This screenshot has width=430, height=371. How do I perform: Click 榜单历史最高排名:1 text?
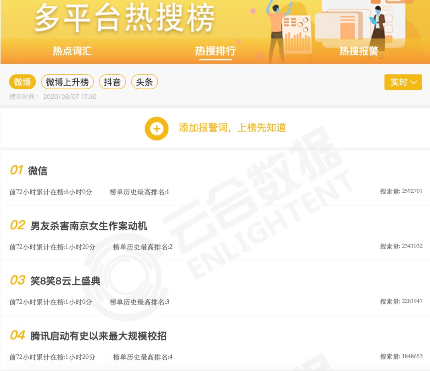point(139,192)
